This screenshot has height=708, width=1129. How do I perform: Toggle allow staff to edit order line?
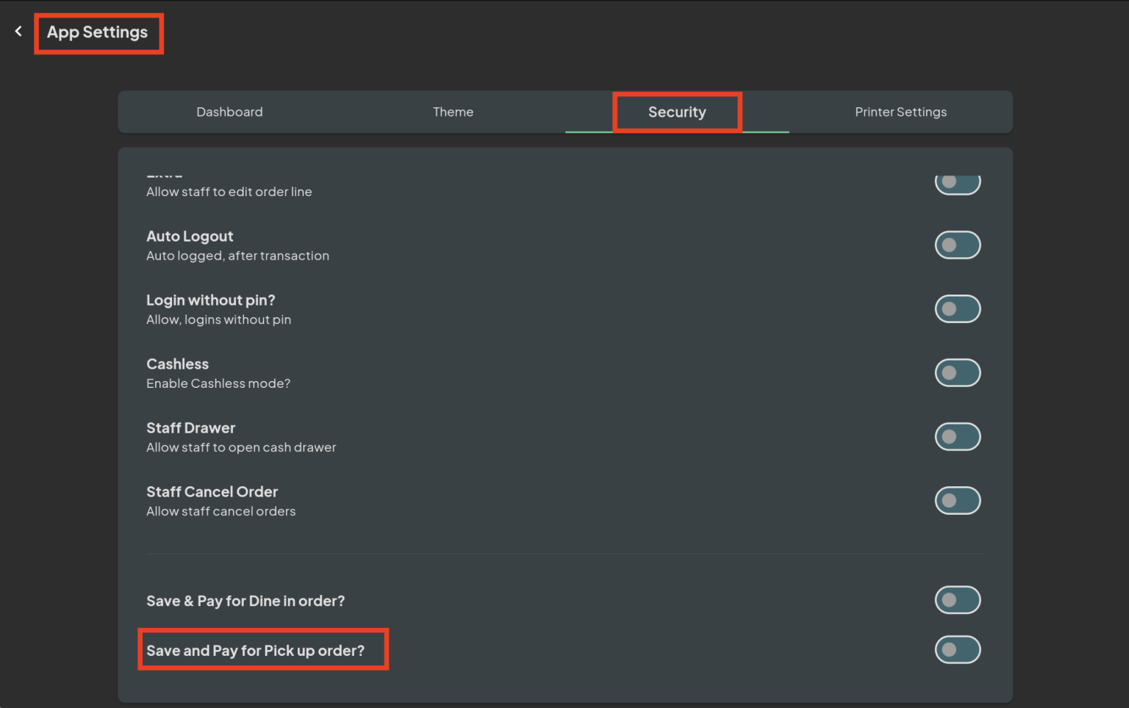[x=957, y=183]
